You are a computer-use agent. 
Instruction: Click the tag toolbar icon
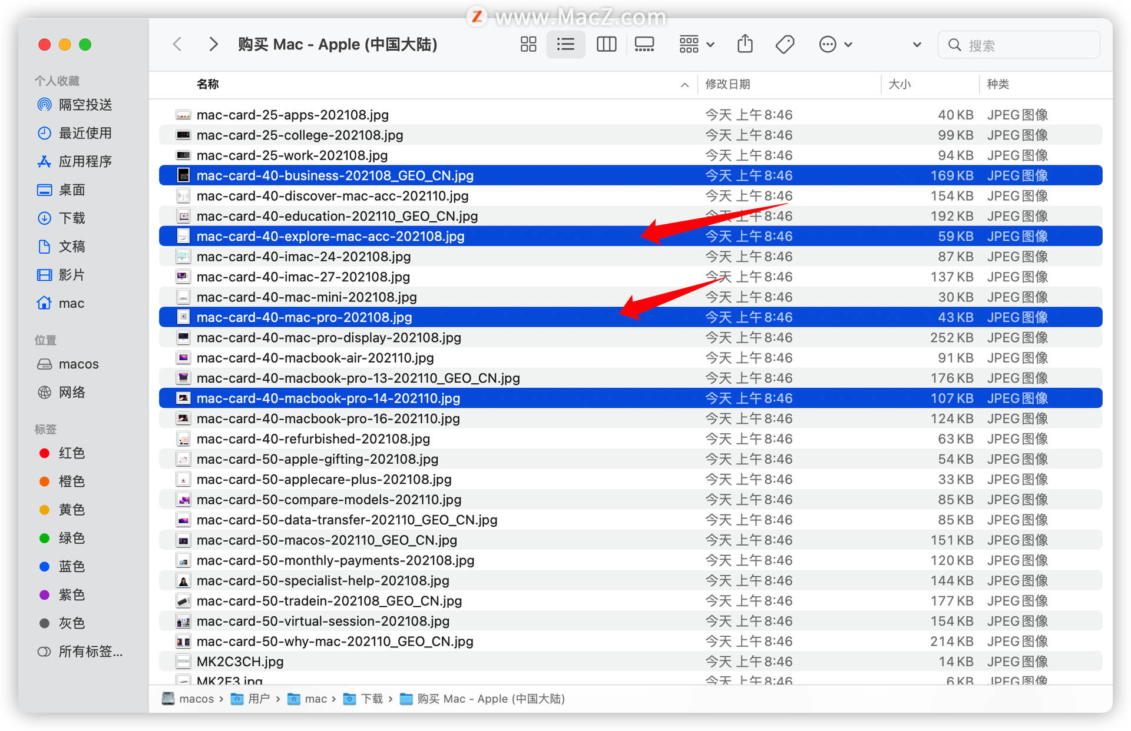coord(785,44)
